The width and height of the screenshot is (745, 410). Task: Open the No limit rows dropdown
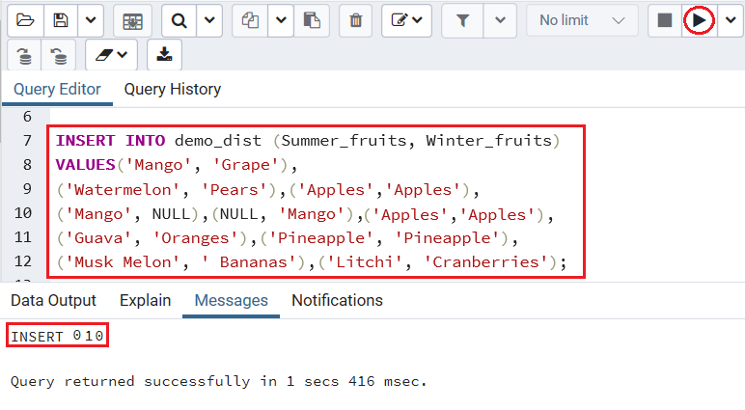click(582, 20)
